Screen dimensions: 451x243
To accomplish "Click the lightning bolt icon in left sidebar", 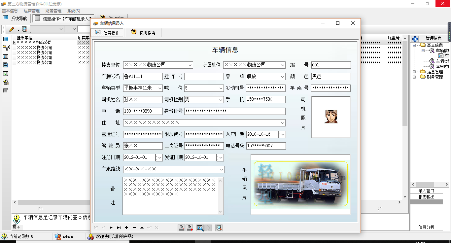I will (6, 82).
